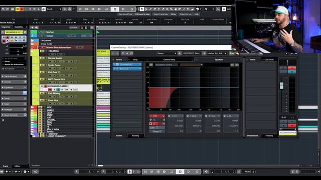321x180 pixels.
Task: Toggle EQ band 4 HI enable
Action: (225, 116)
